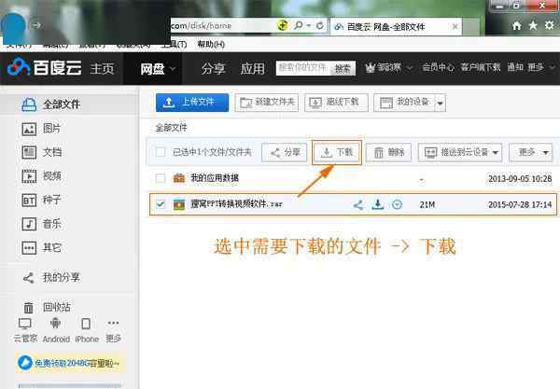Expand the 网盘 dropdown arrow
The image size is (560, 389).
[173, 68]
